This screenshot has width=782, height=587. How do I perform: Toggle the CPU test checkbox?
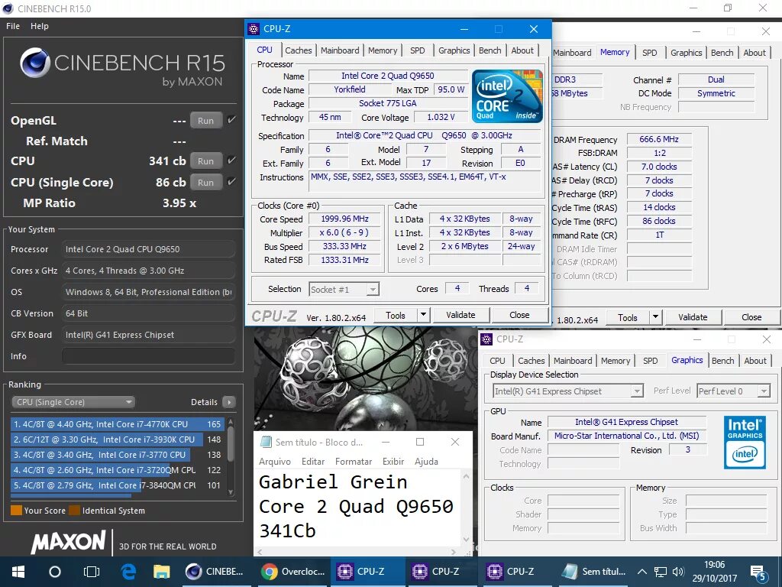point(231,161)
